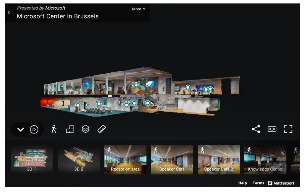Open the floor selector layers icon
Image resolution: width=304 pixels, height=192 pixels.
pyautogui.click(x=86, y=129)
